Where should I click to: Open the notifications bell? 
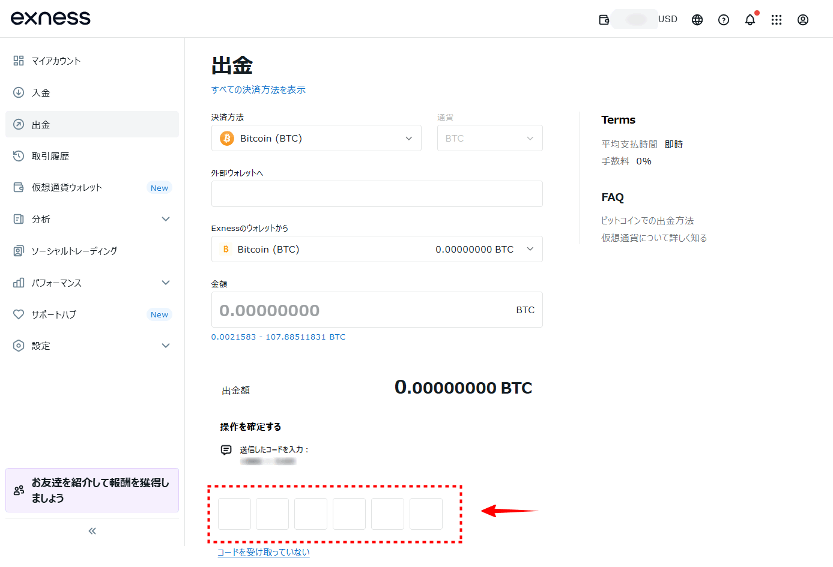(x=750, y=20)
